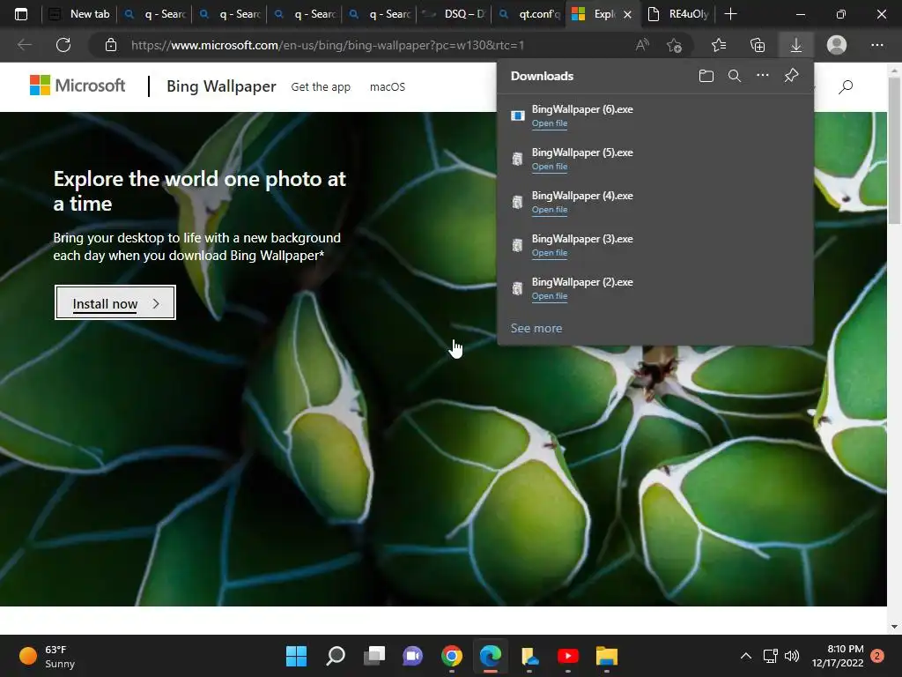Click the page vertical scrollbar thumb

[894, 151]
